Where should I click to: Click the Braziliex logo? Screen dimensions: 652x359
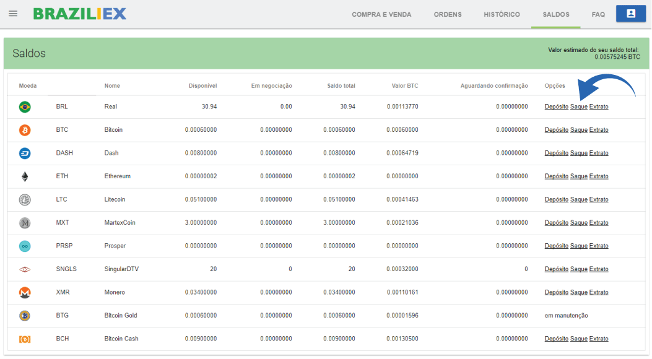pos(80,14)
